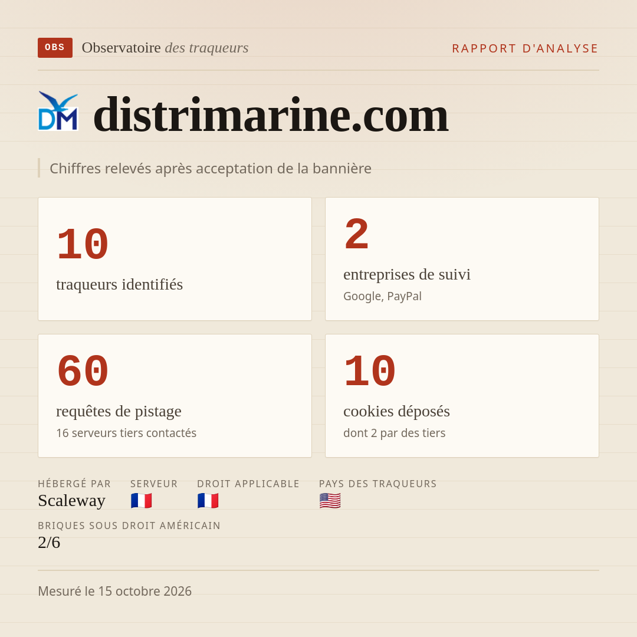This screenshot has width=637, height=637.
Task: Click the red OBS logo badge
Action: click(x=55, y=48)
